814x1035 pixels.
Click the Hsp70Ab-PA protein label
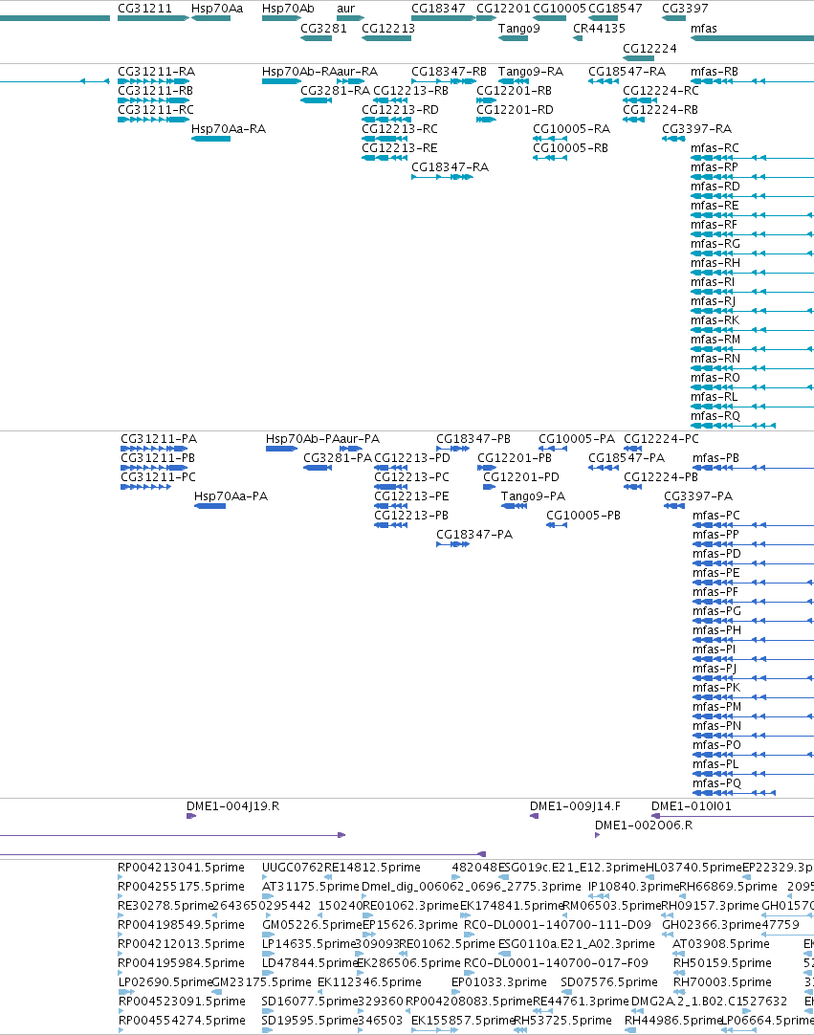302,439
